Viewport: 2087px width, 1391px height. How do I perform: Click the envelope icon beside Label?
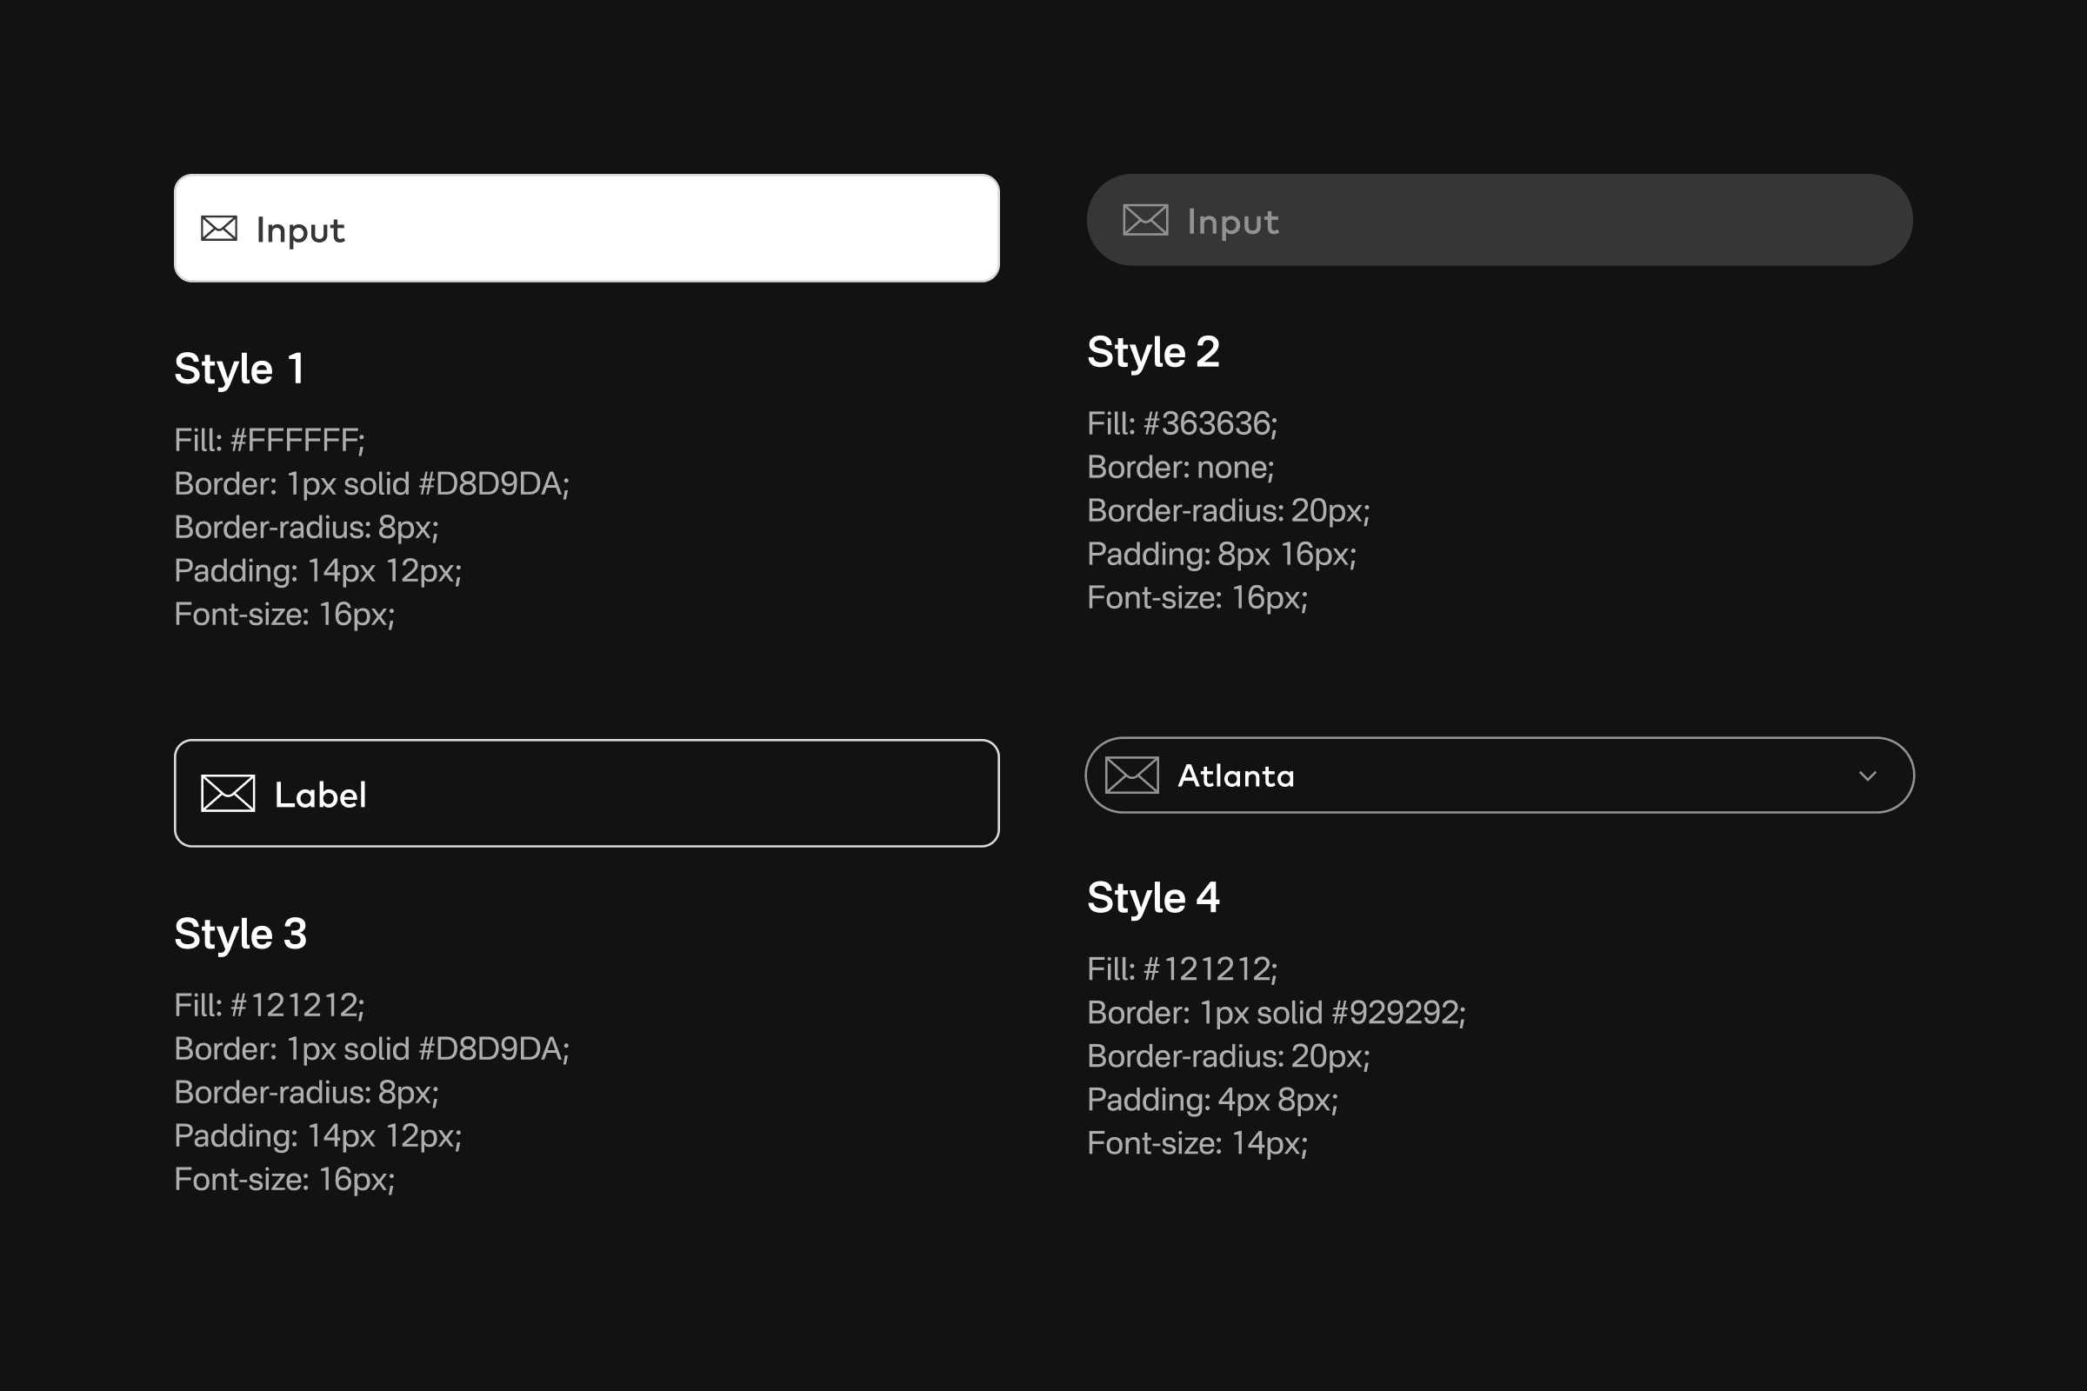(228, 793)
